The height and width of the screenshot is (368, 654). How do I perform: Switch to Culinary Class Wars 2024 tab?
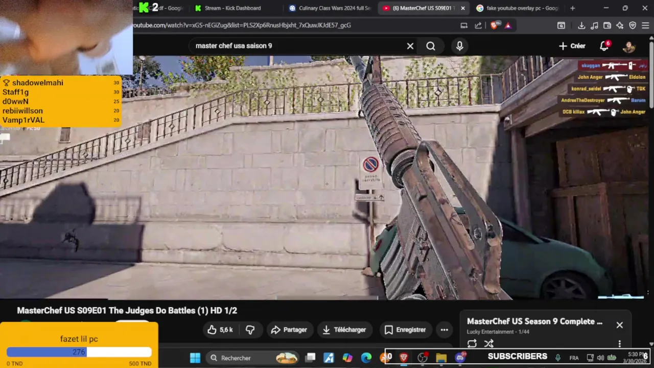point(331,8)
